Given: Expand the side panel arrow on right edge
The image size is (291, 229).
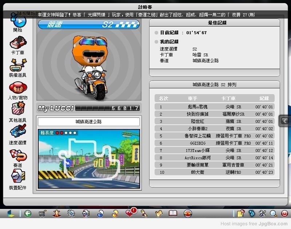Looking at the screenshot, I should [285, 121].
